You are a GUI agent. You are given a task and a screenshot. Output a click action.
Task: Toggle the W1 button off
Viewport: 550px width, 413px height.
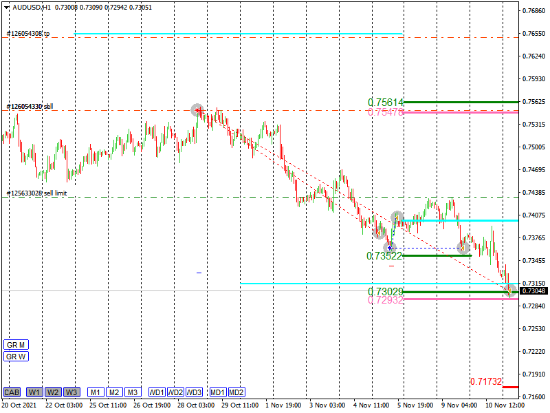click(x=34, y=392)
